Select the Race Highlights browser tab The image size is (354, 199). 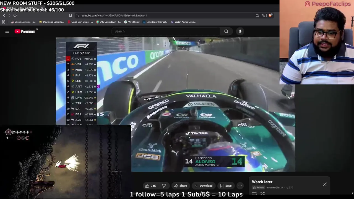23,8
